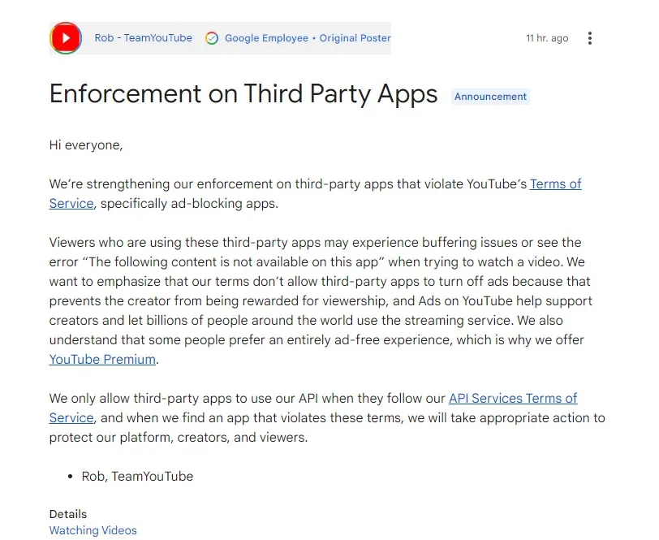Click the Announcement tag badge

click(x=490, y=97)
